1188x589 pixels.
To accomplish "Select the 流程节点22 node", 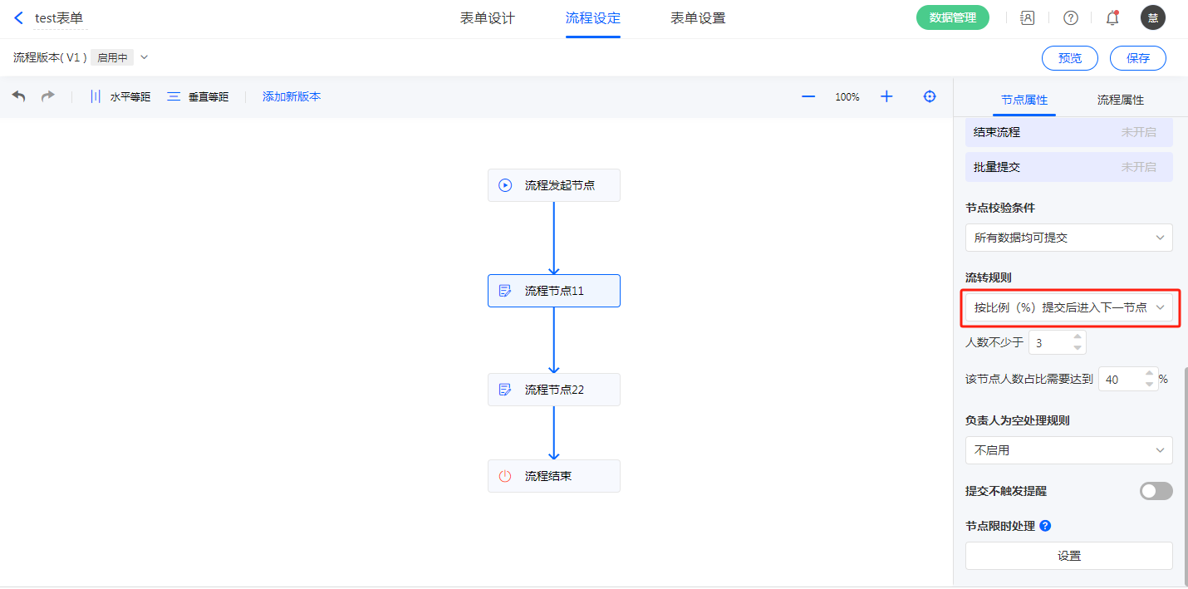I will click(x=553, y=390).
